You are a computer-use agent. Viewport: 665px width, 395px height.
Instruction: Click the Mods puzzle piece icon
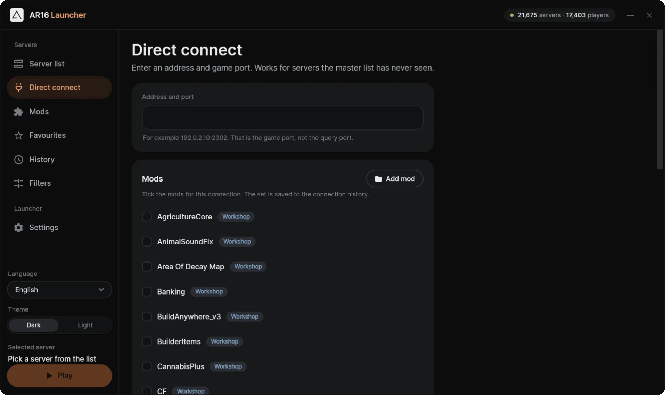(18, 112)
